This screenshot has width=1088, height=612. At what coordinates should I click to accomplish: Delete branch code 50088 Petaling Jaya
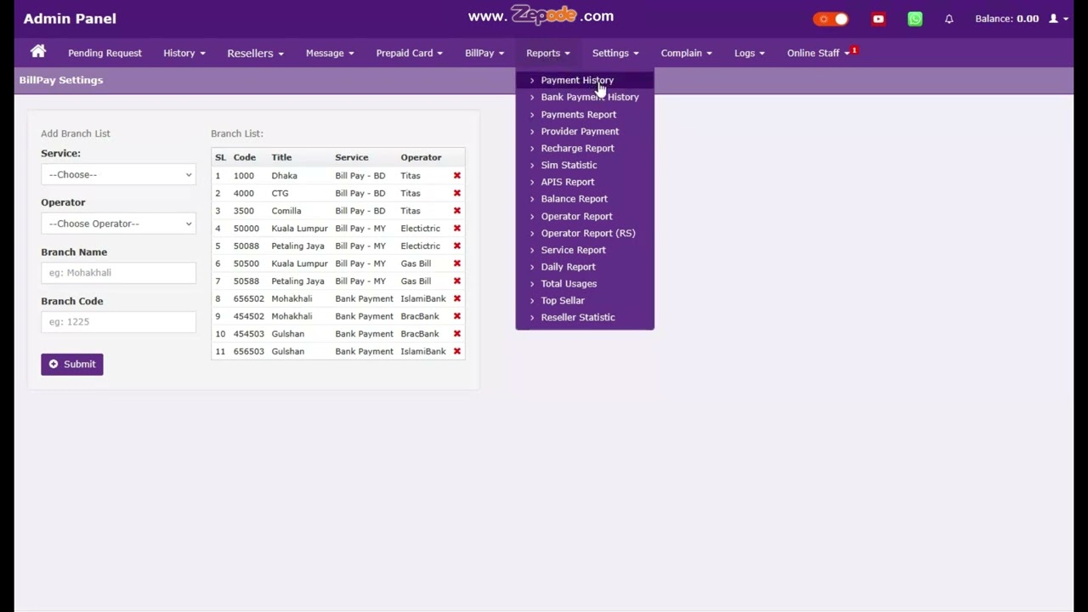(456, 246)
